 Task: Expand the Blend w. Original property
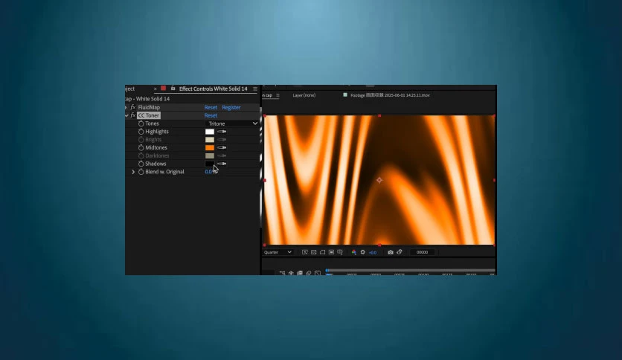pyautogui.click(x=133, y=172)
